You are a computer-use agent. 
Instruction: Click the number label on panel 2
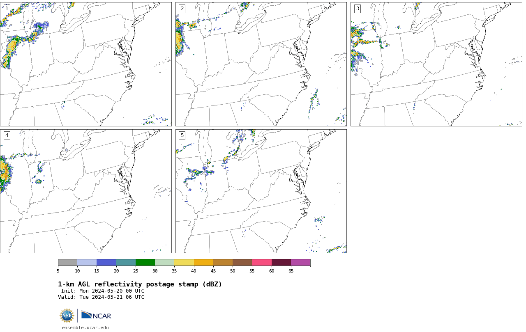click(x=182, y=9)
